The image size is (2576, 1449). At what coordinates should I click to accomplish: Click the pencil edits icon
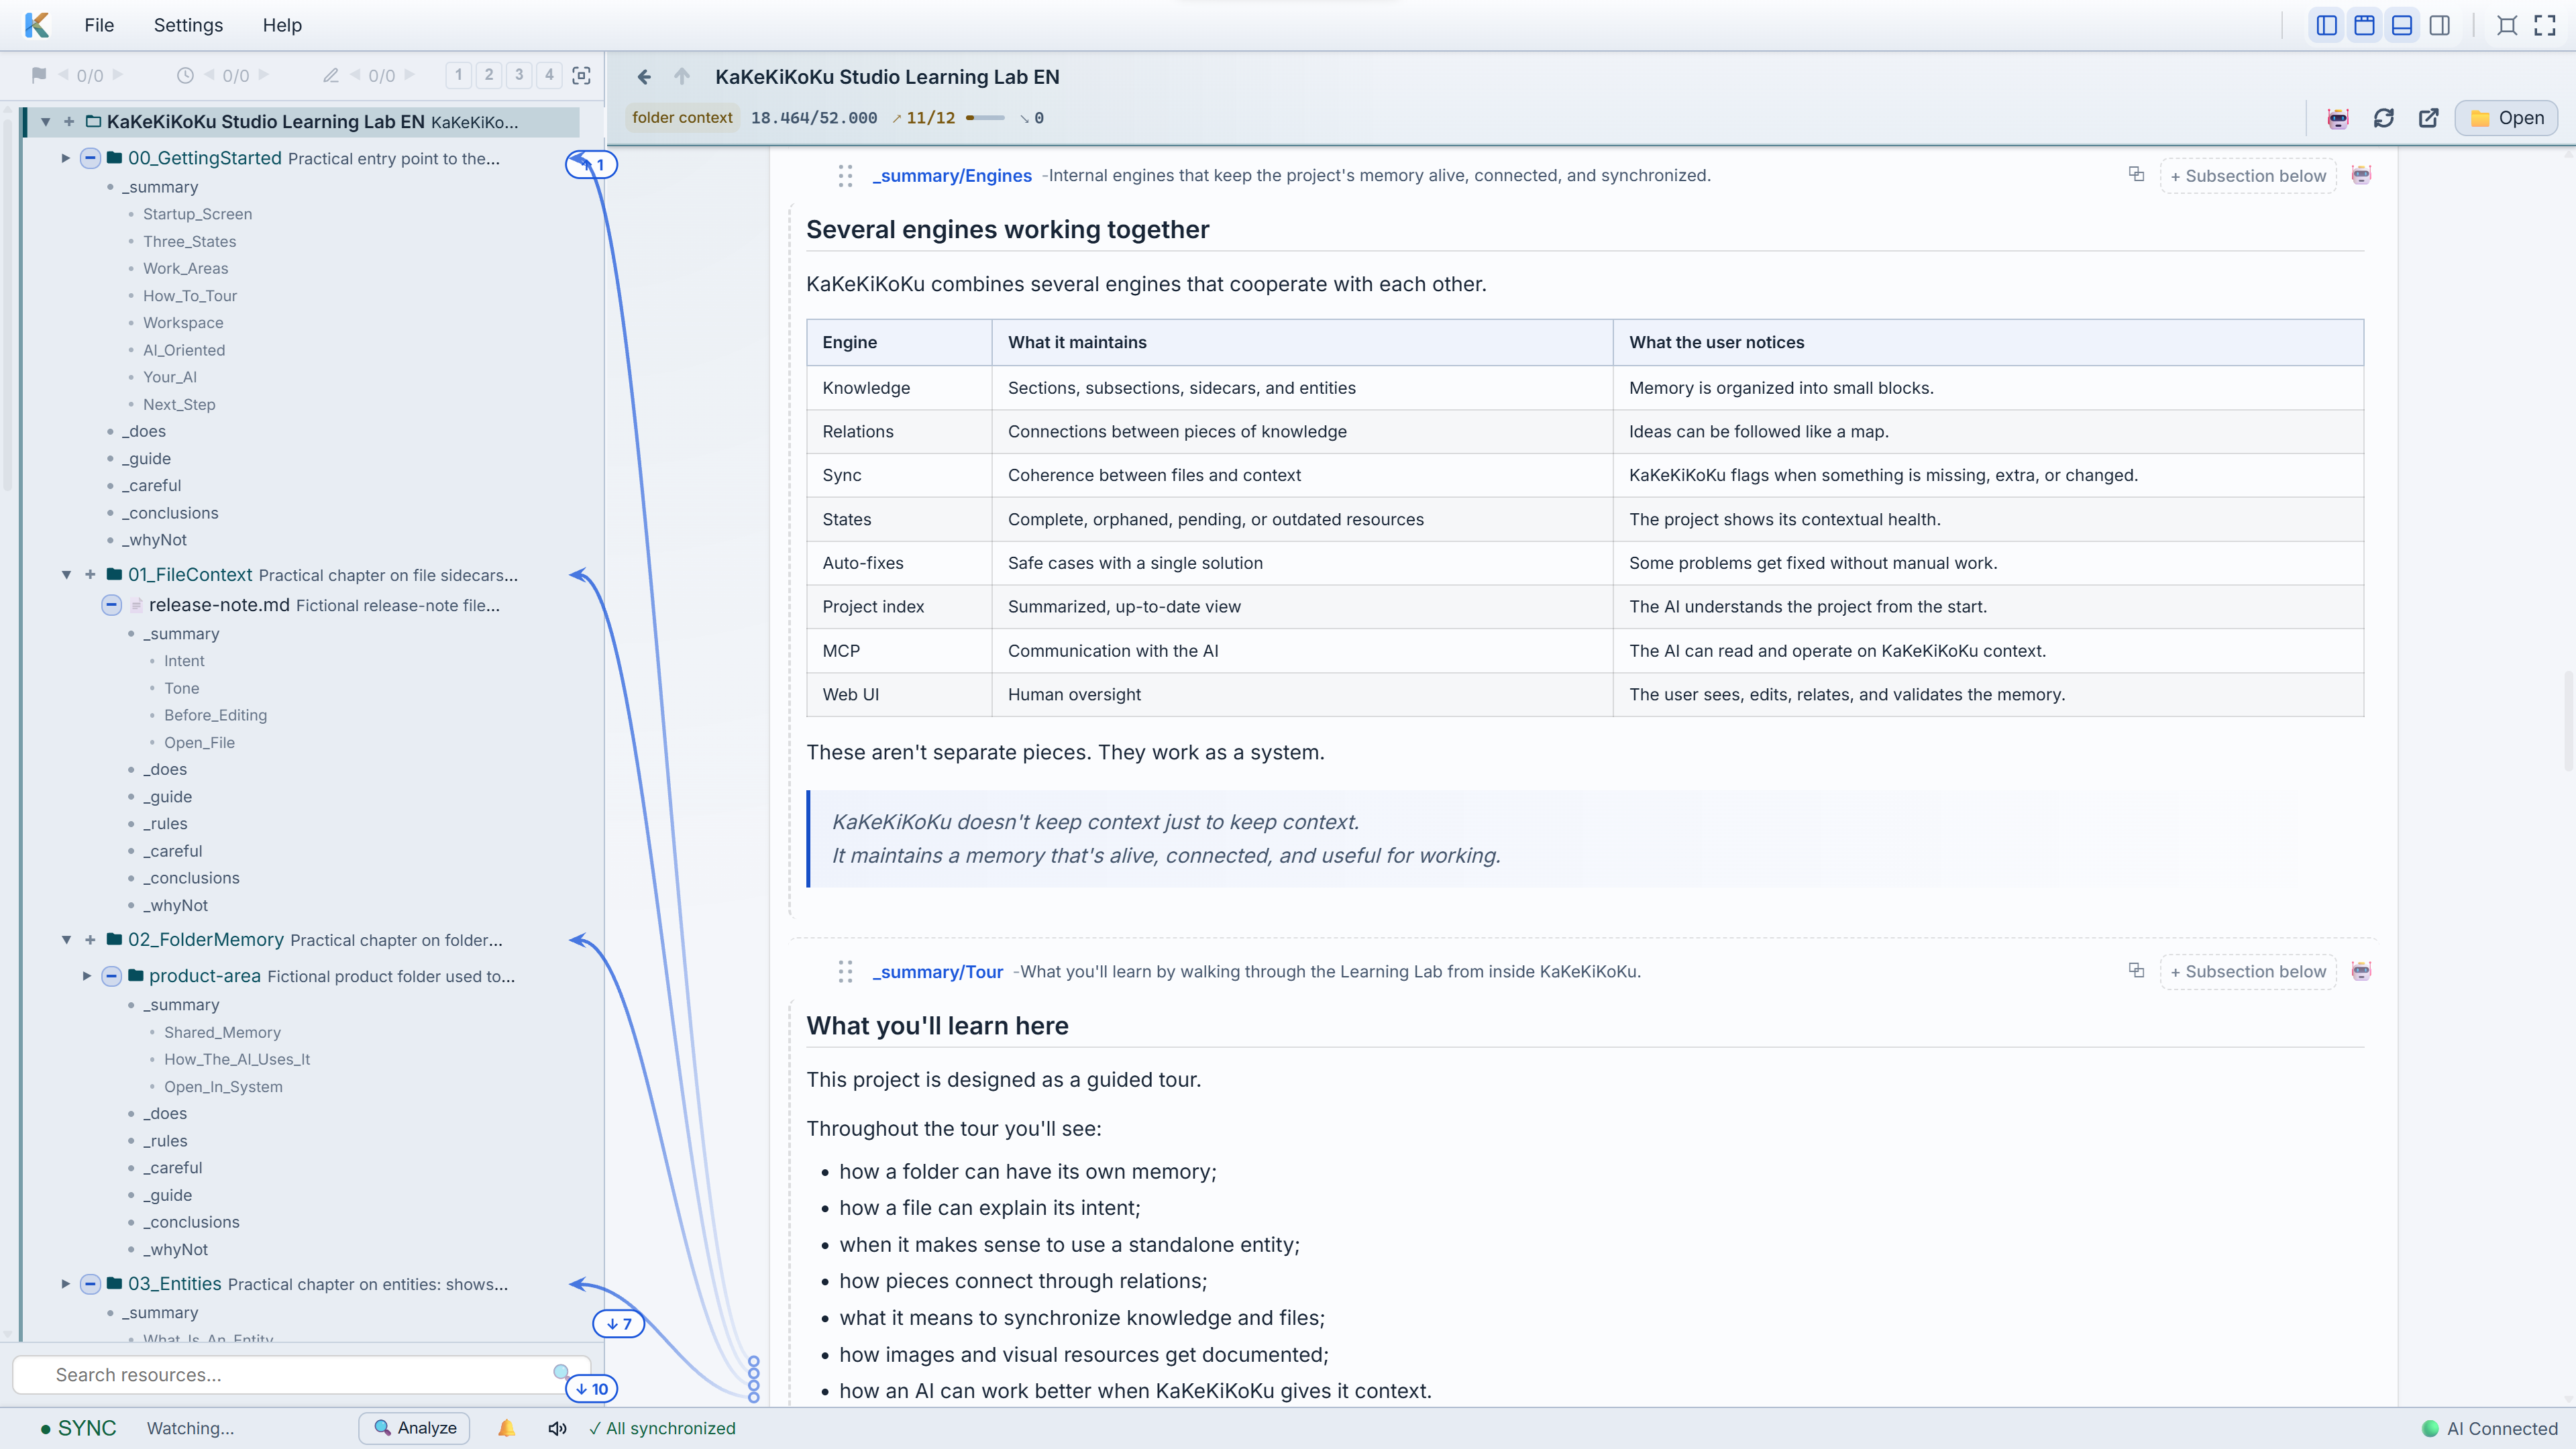pyautogui.click(x=331, y=75)
